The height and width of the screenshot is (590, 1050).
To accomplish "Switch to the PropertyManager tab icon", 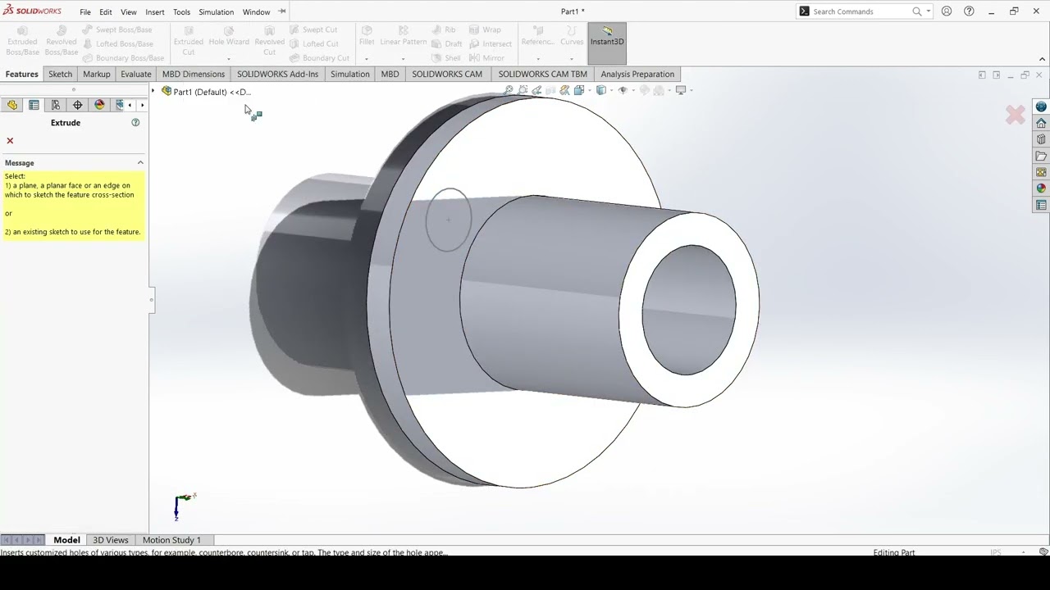I will point(34,105).
